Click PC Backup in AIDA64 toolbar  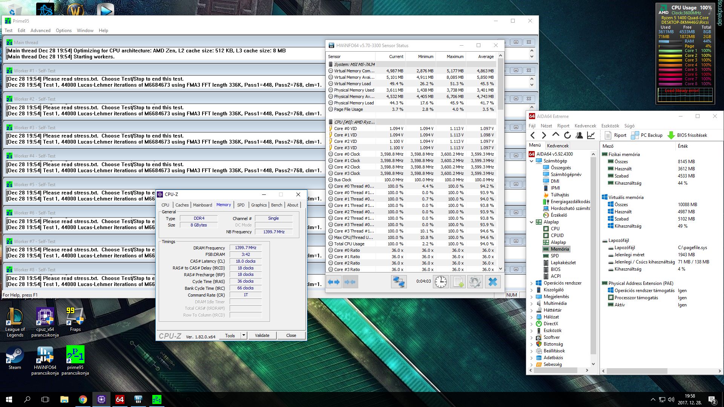[647, 135]
